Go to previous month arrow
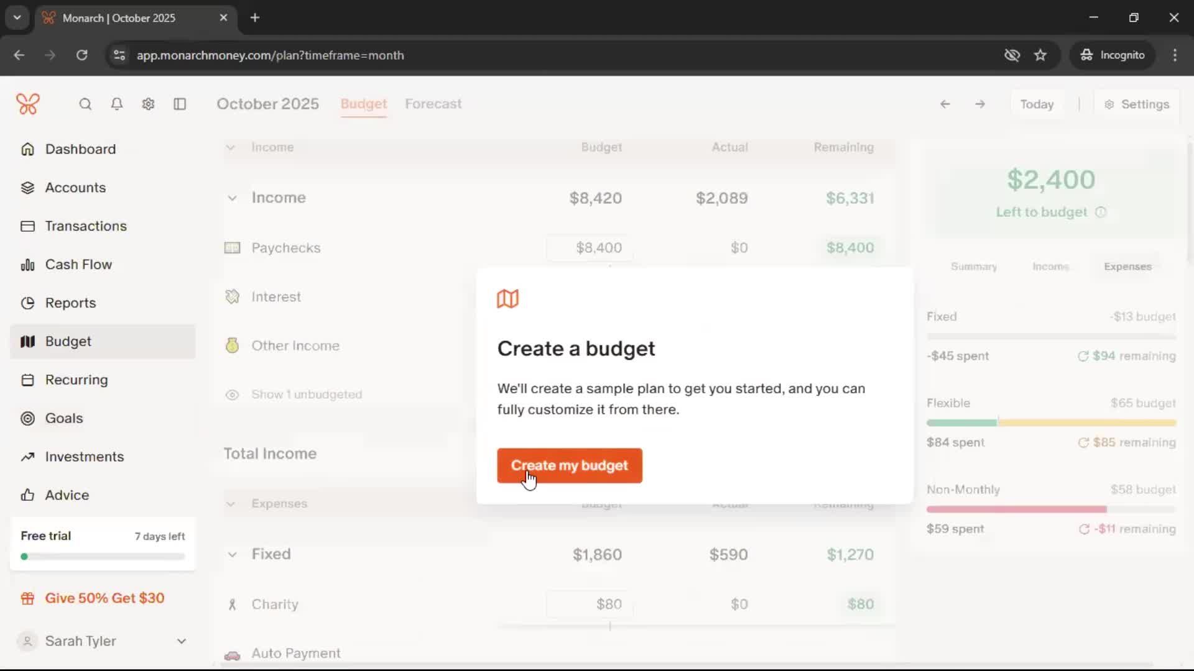Viewport: 1194px width, 671px height. 945,104
